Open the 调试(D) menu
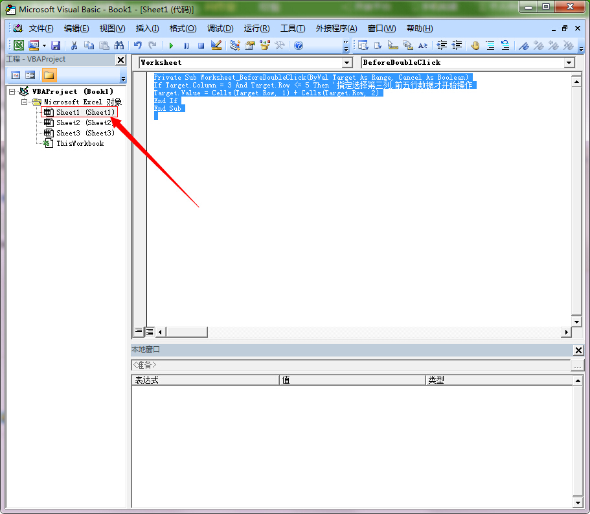This screenshot has width=590, height=514. 220,29
